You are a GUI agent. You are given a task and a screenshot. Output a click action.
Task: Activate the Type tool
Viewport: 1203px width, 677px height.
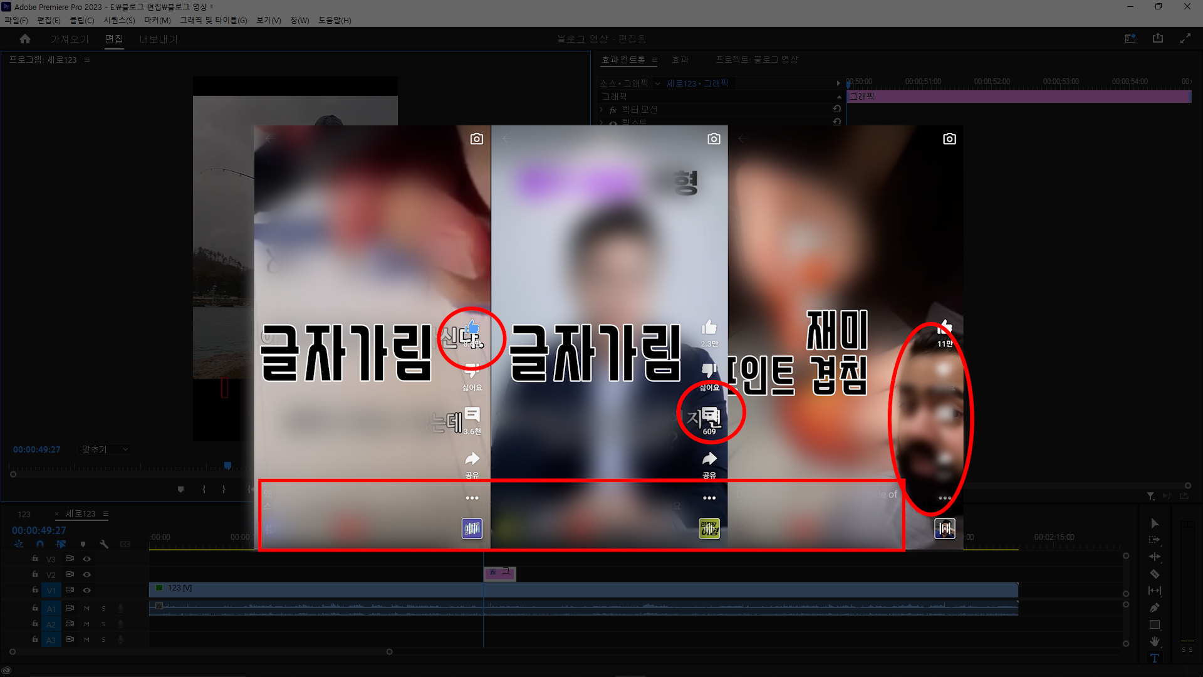[1154, 658]
